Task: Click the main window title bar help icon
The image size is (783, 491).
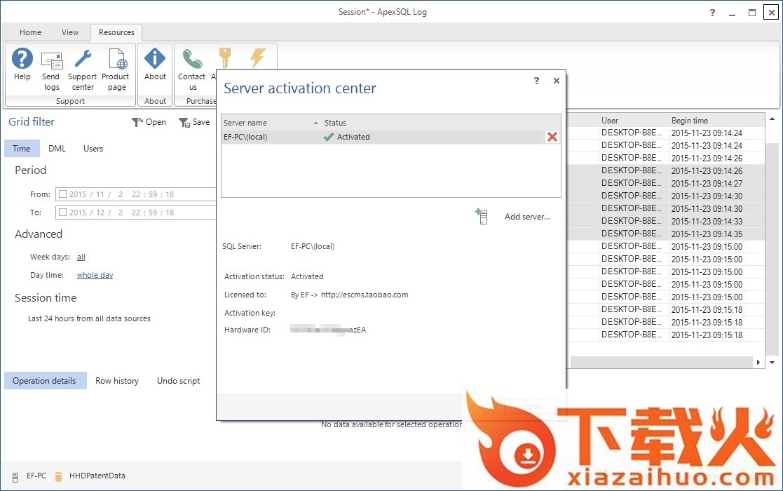Action: 712,13
